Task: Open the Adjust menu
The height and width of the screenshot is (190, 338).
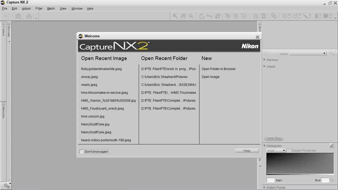Action: [26, 8]
